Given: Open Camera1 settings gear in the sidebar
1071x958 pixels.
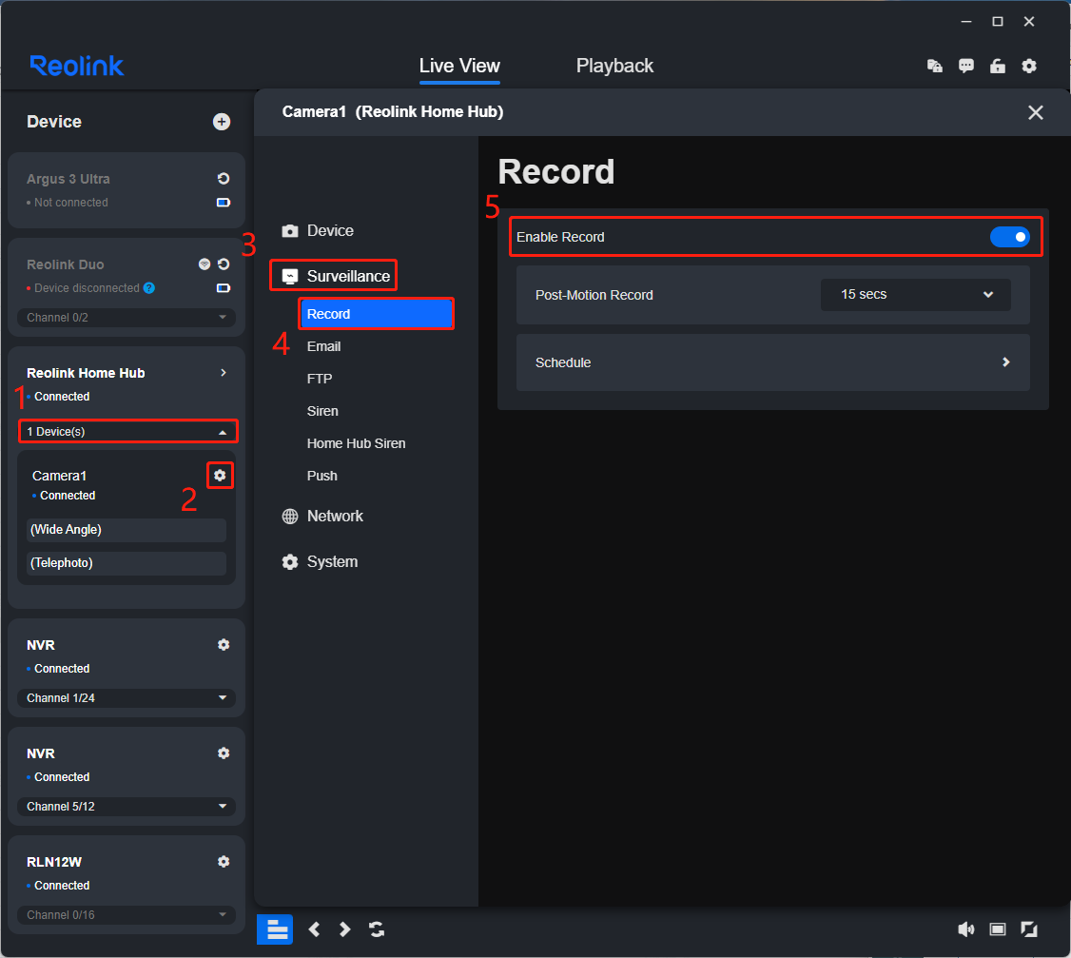Looking at the screenshot, I should pyautogui.click(x=220, y=475).
